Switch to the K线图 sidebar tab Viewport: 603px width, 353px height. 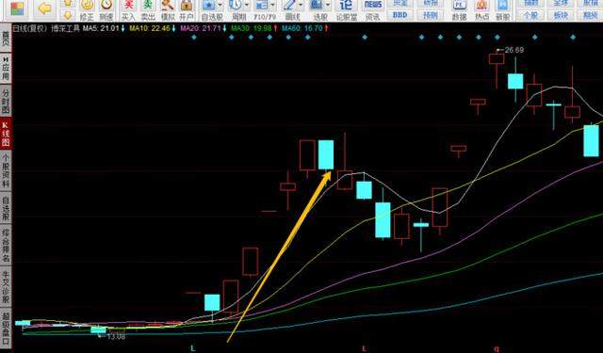point(6,134)
